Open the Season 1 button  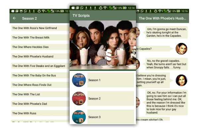tap(111, 80)
